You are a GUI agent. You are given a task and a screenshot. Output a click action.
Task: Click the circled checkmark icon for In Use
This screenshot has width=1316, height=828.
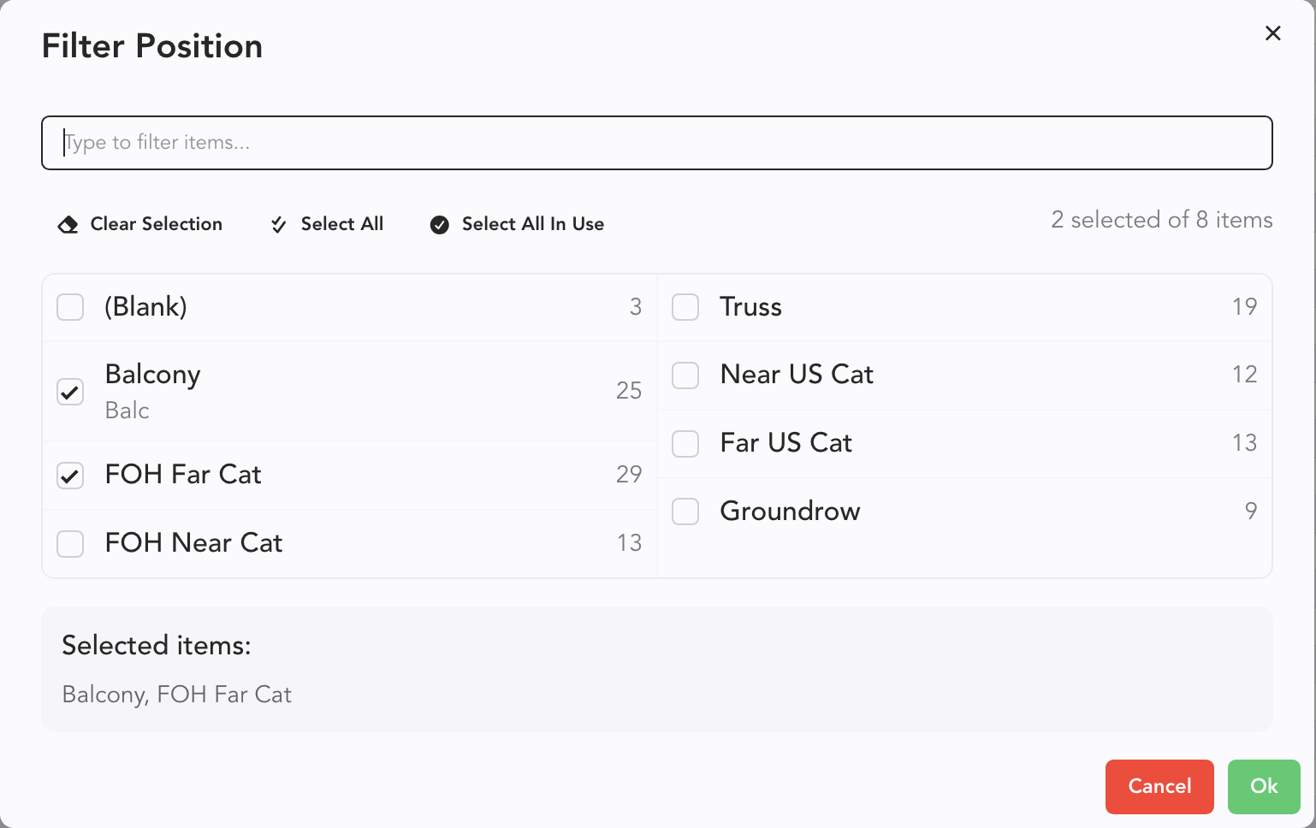[440, 224]
